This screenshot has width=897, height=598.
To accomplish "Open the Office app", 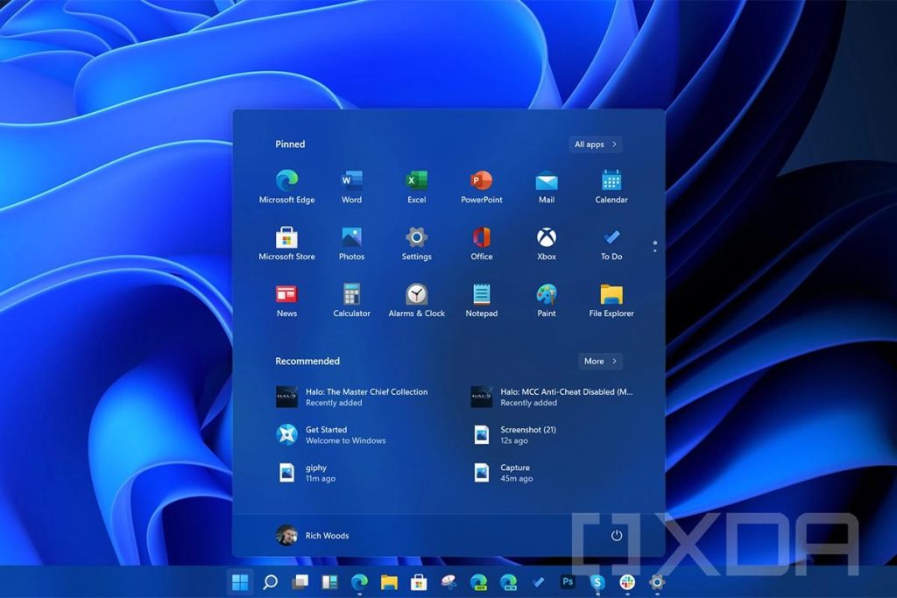I will (481, 243).
